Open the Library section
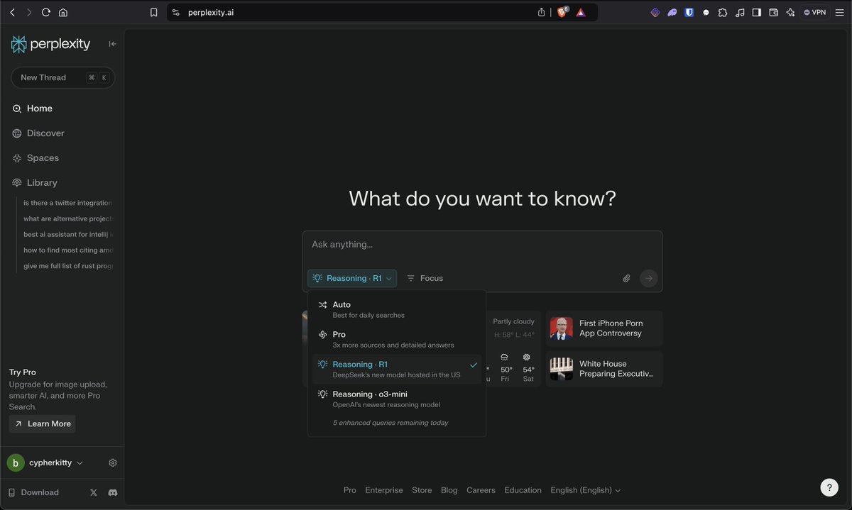Image resolution: width=852 pixels, height=510 pixels. point(35,183)
